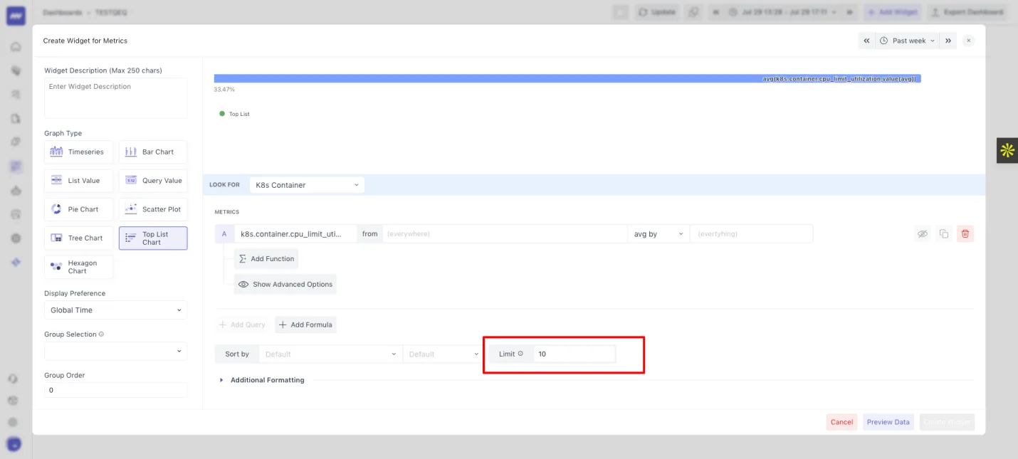Image resolution: width=1018 pixels, height=459 pixels.
Task: Click the Preview Data button
Action: point(888,422)
